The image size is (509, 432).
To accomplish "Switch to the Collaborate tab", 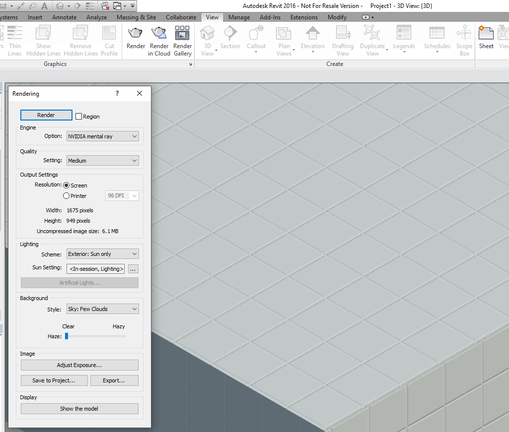I will [x=181, y=17].
